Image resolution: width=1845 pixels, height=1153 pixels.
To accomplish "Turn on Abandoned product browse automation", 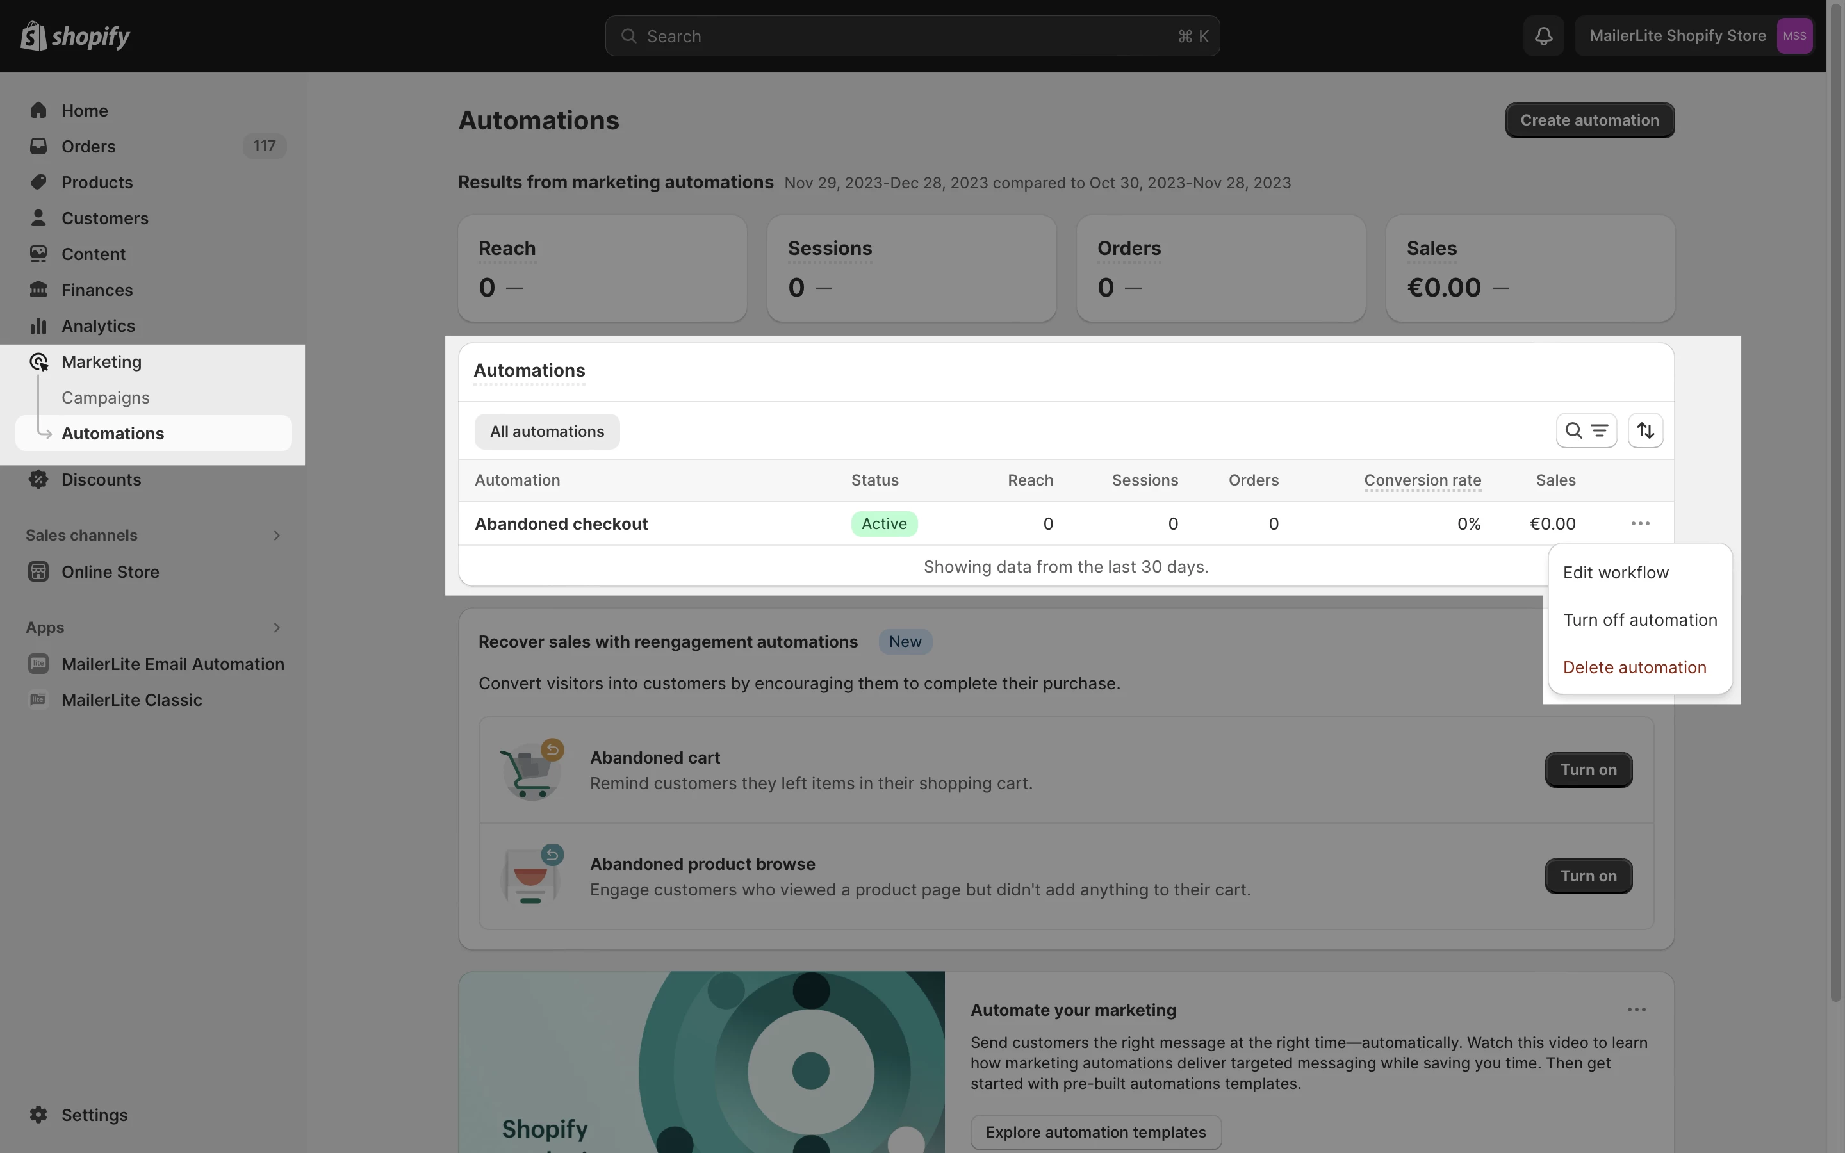I will pos(1588,876).
